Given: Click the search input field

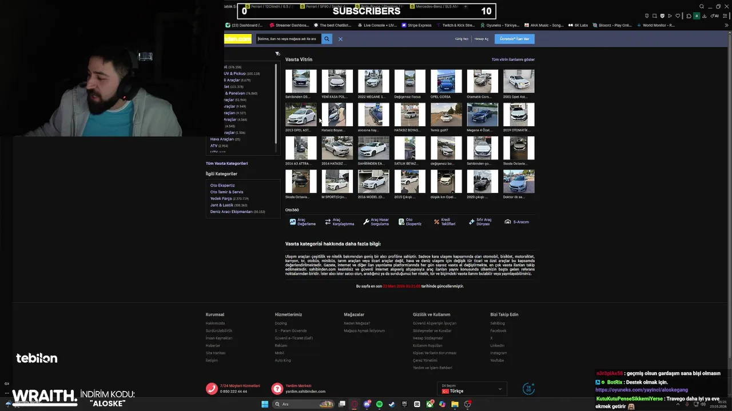Looking at the screenshot, I should 288,39.
